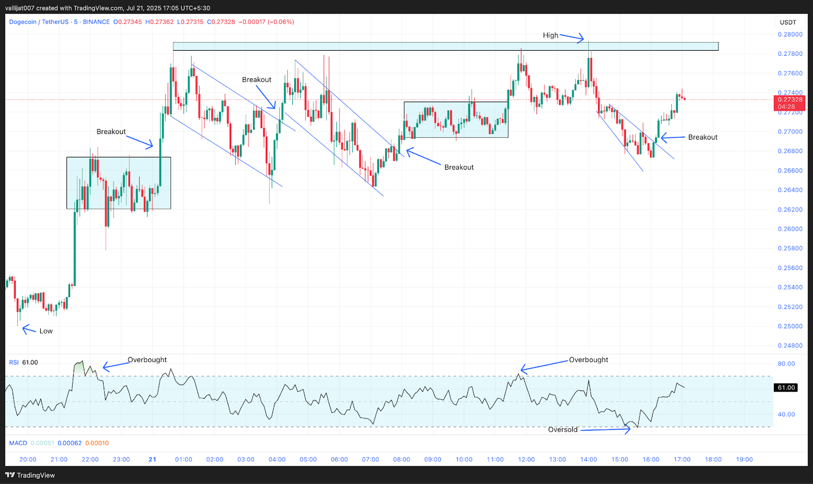Screen dimensions: 813x484
Task: Click the 0.26400 price axis label
Action: point(790,190)
